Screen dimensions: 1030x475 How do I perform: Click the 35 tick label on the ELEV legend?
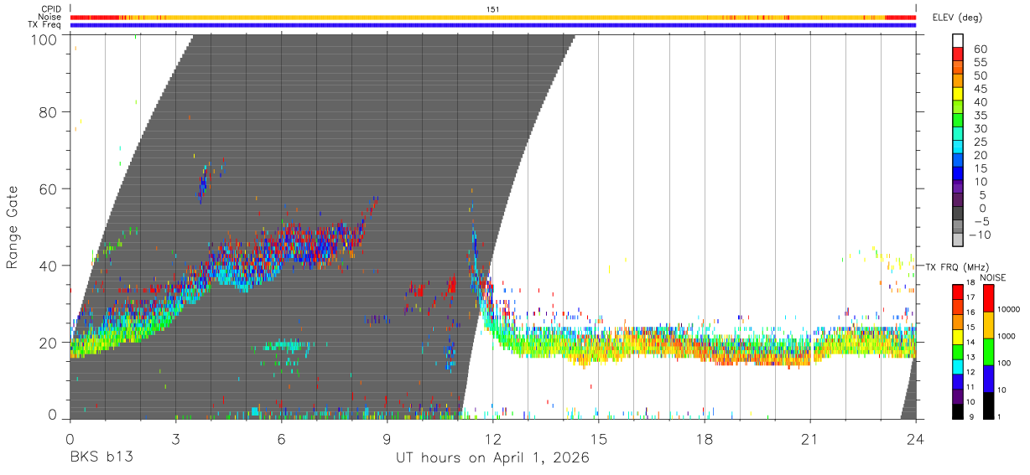(x=981, y=116)
